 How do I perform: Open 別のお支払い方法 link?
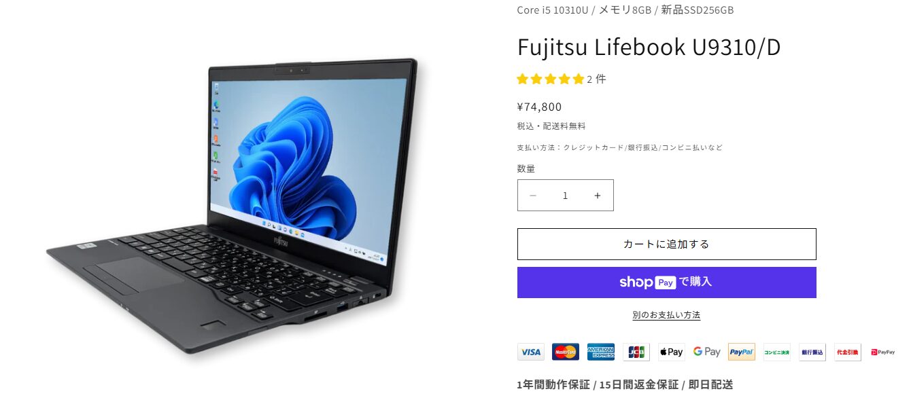666,315
